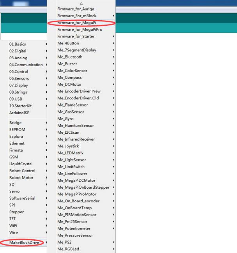The image size is (237, 253).
Task: Open Me_4Button examples
Action: pos(81,43)
